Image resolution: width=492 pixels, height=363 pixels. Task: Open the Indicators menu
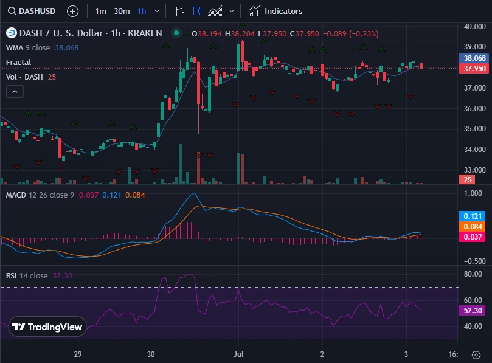(x=276, y=12)
